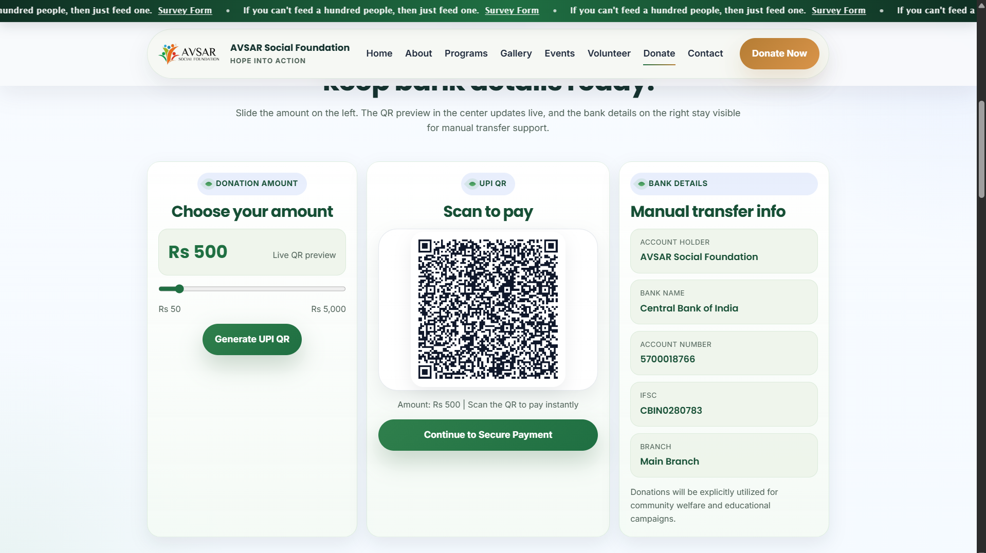Screen dimensions: 986x553
Task: Click the Amount: Rs 500 scan caption
Action: click(x=488, y=405)
